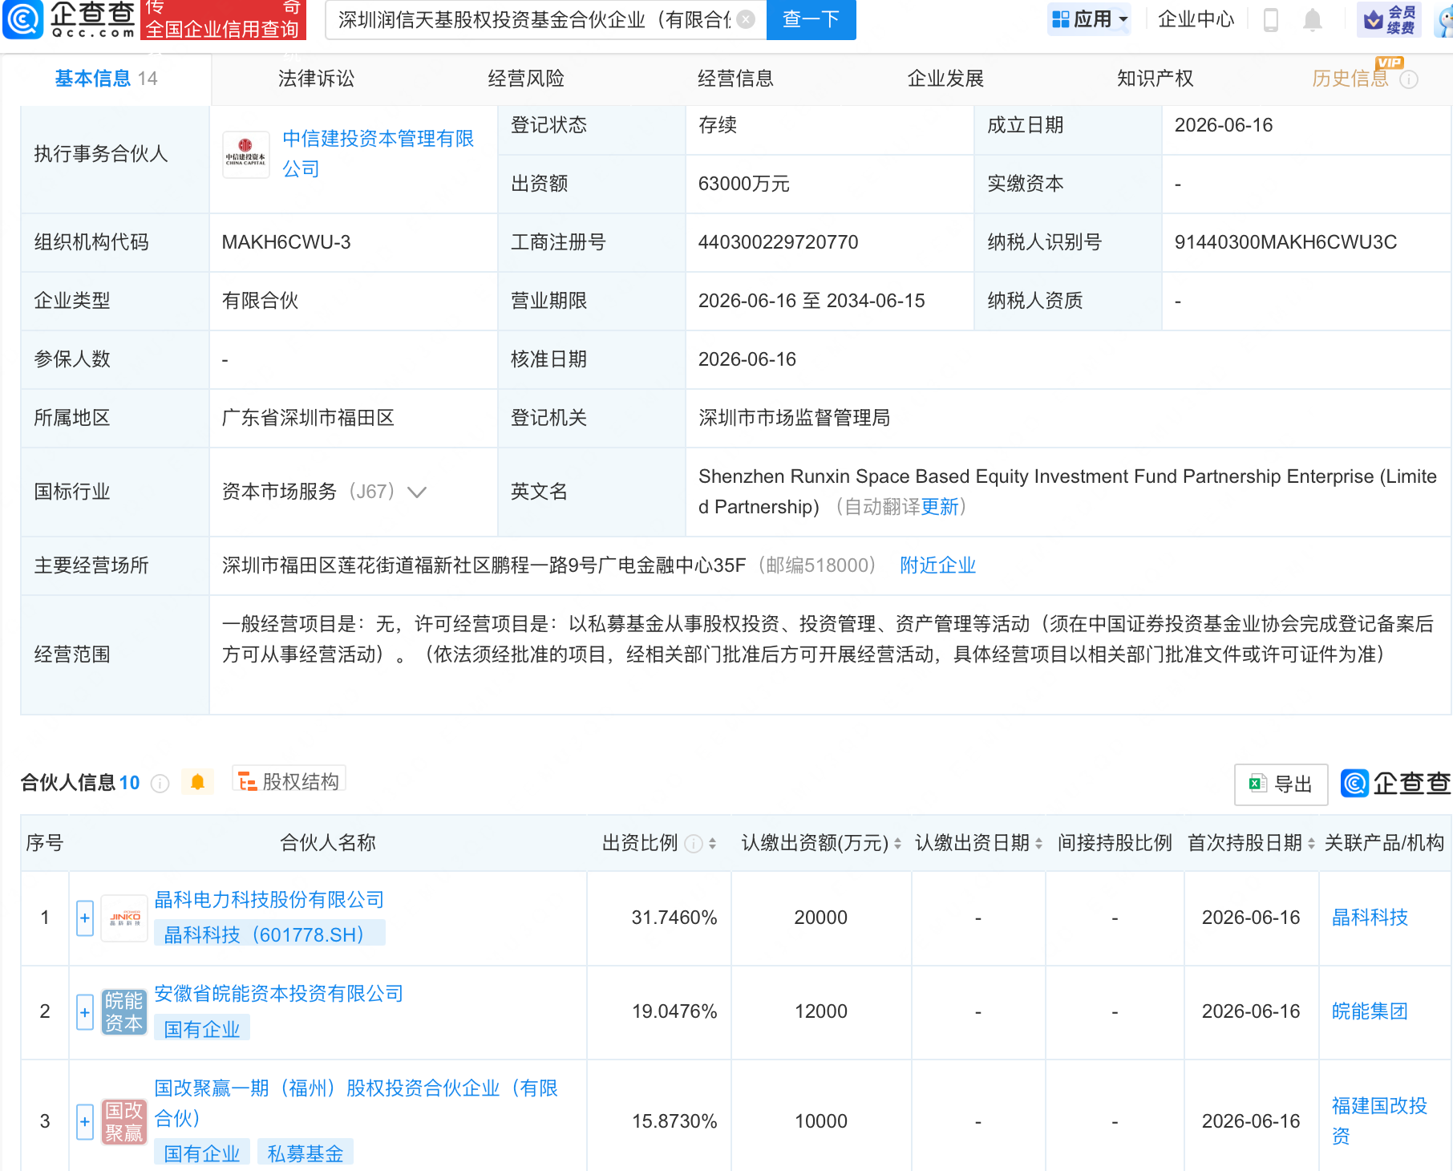Sort by 出资比例 column arrows
This screenshot has height=1171, width=1453.
[x=712, y=844]
